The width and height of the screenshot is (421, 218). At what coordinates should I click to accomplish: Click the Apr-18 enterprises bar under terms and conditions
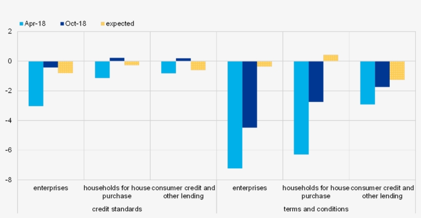pos(235,114)
